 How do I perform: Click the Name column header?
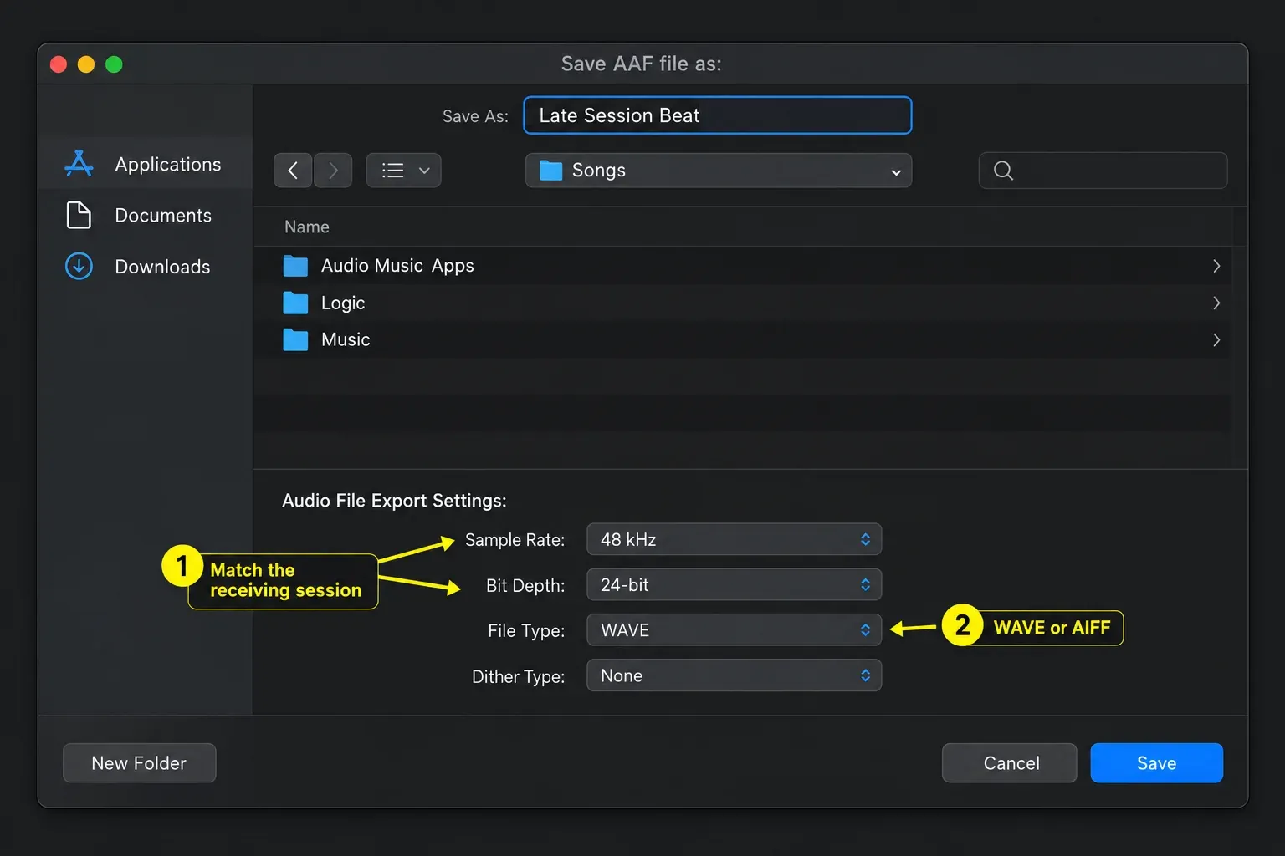point(307,227)
